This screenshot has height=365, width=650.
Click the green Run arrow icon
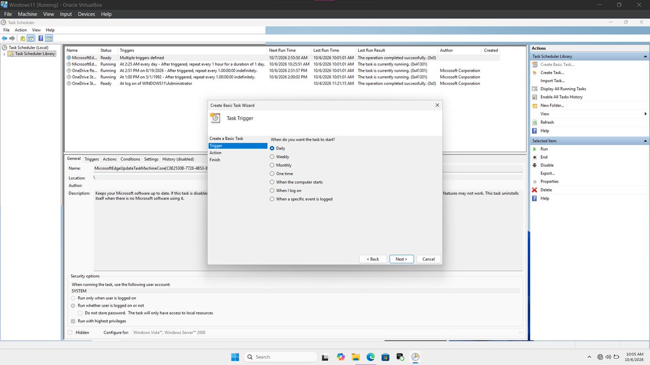pos(535,149)
